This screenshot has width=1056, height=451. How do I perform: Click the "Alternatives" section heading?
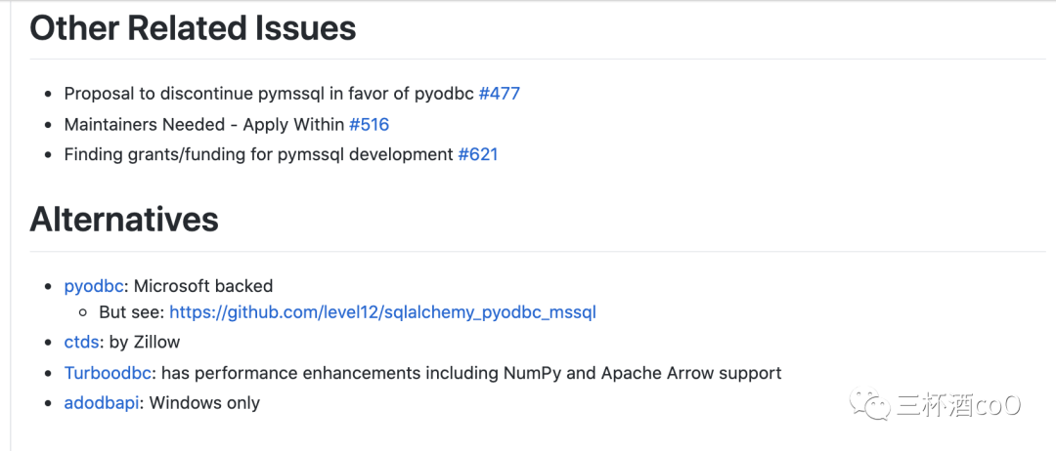click(x=124, y=220)
